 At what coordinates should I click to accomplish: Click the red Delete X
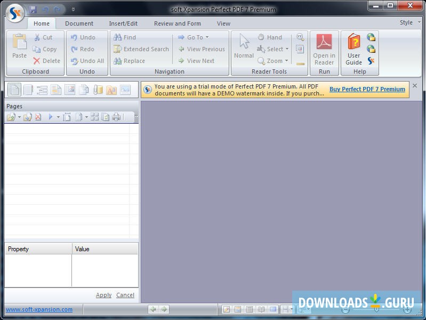(x=37, y=61)
